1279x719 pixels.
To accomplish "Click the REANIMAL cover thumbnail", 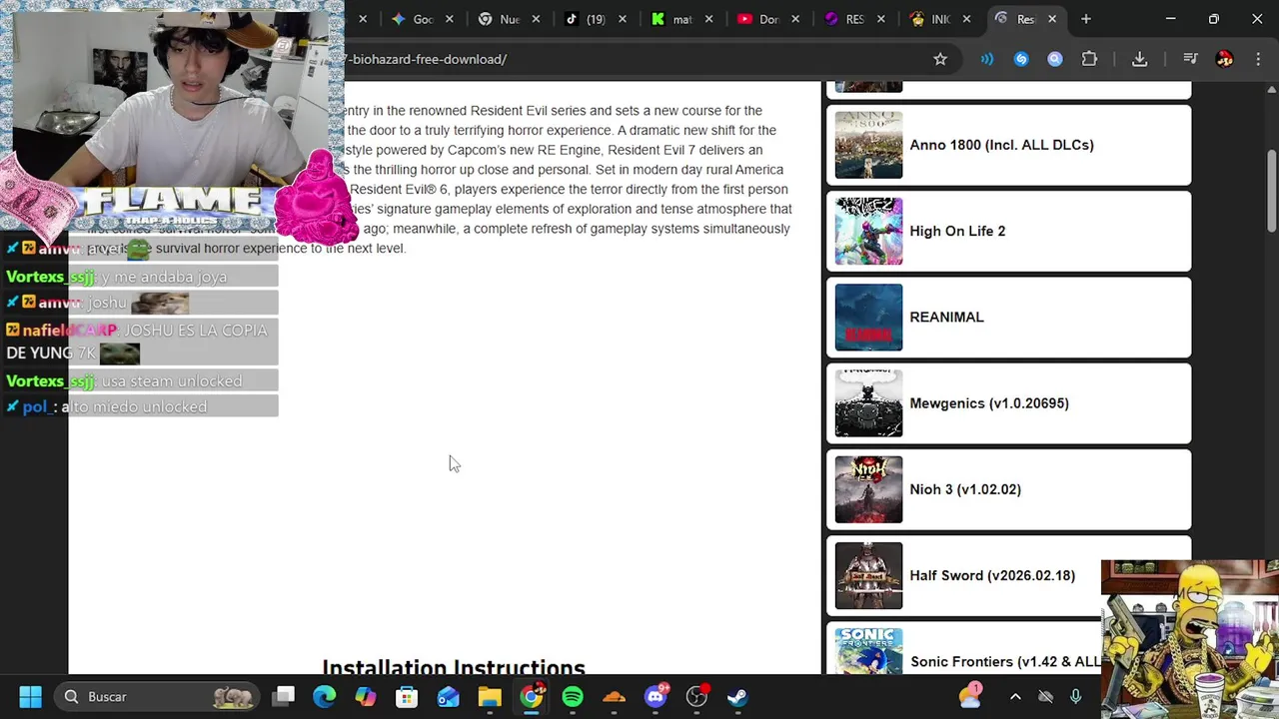I will 868,318.
